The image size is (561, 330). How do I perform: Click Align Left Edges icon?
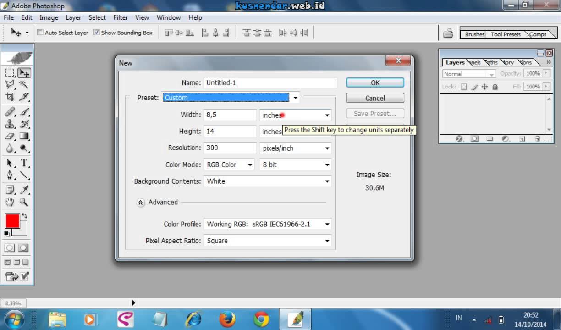point(205,33)
